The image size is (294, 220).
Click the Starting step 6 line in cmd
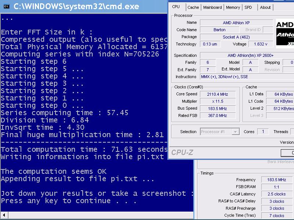[x=33, y=62]
